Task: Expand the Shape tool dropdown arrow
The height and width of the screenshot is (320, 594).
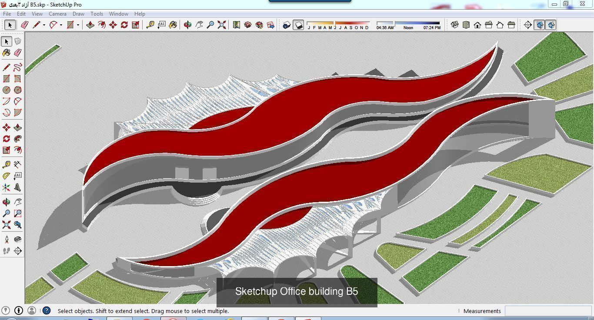Action: click(x=78, y=25)
